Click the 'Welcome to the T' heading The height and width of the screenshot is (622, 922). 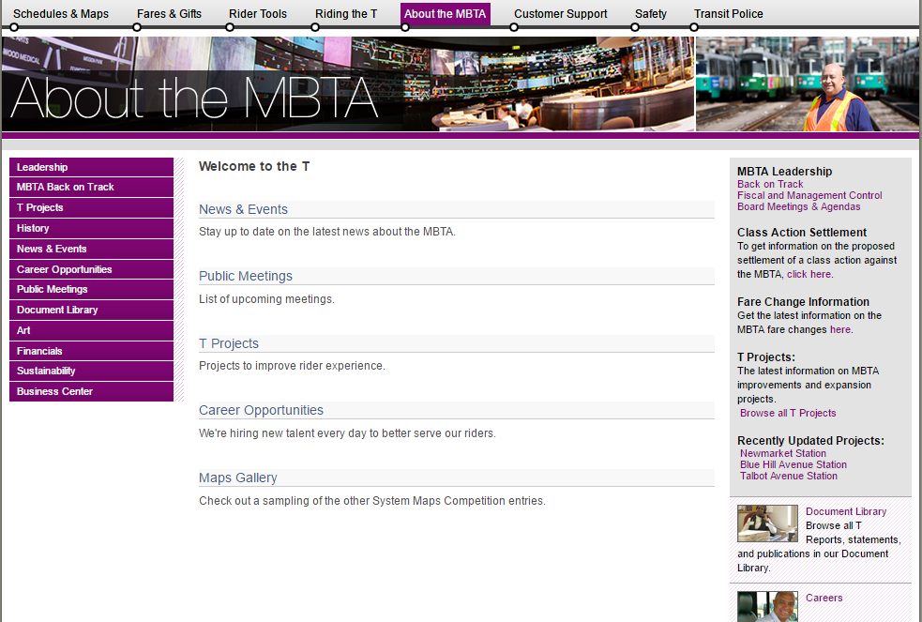(x=254, y=166)
